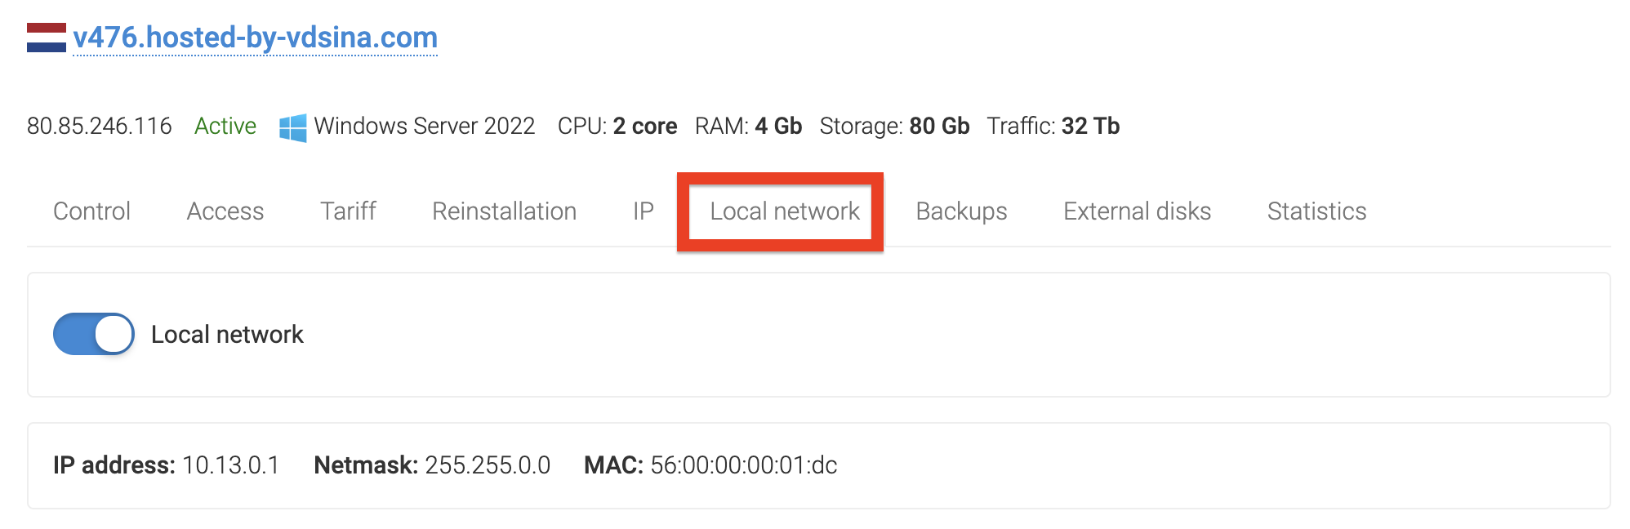Toggle the Local network switch off

[94, 334]
